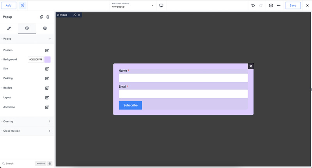Open the three-dots more options menu
The width and height of the screenshot is (312, 168).
[278, 5]
